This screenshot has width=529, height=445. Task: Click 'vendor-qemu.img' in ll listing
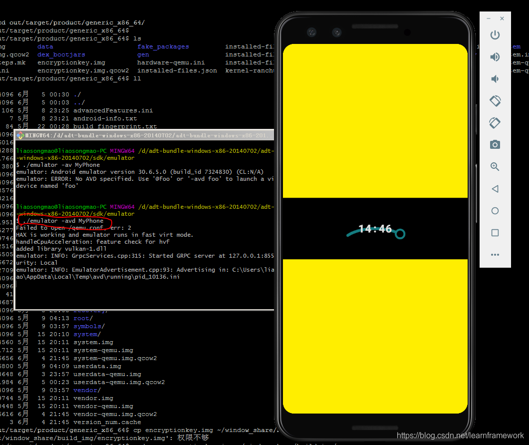pyautogui.click(x=103, y=406)
